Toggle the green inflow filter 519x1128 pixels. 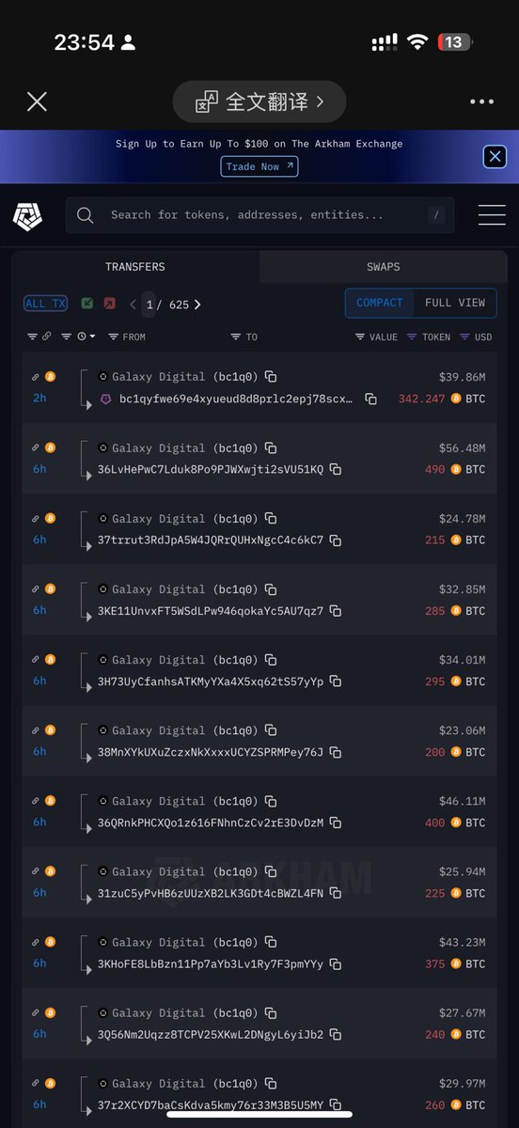[87, 304]
